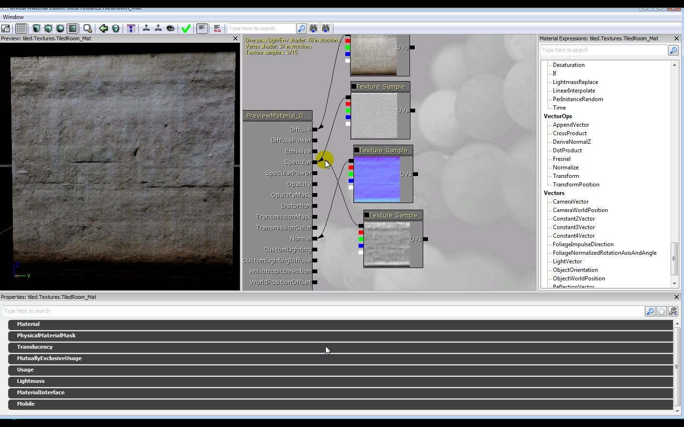Toggle the material stats text icon
Viewport: 684px width, 427px height.
point(202,28)
